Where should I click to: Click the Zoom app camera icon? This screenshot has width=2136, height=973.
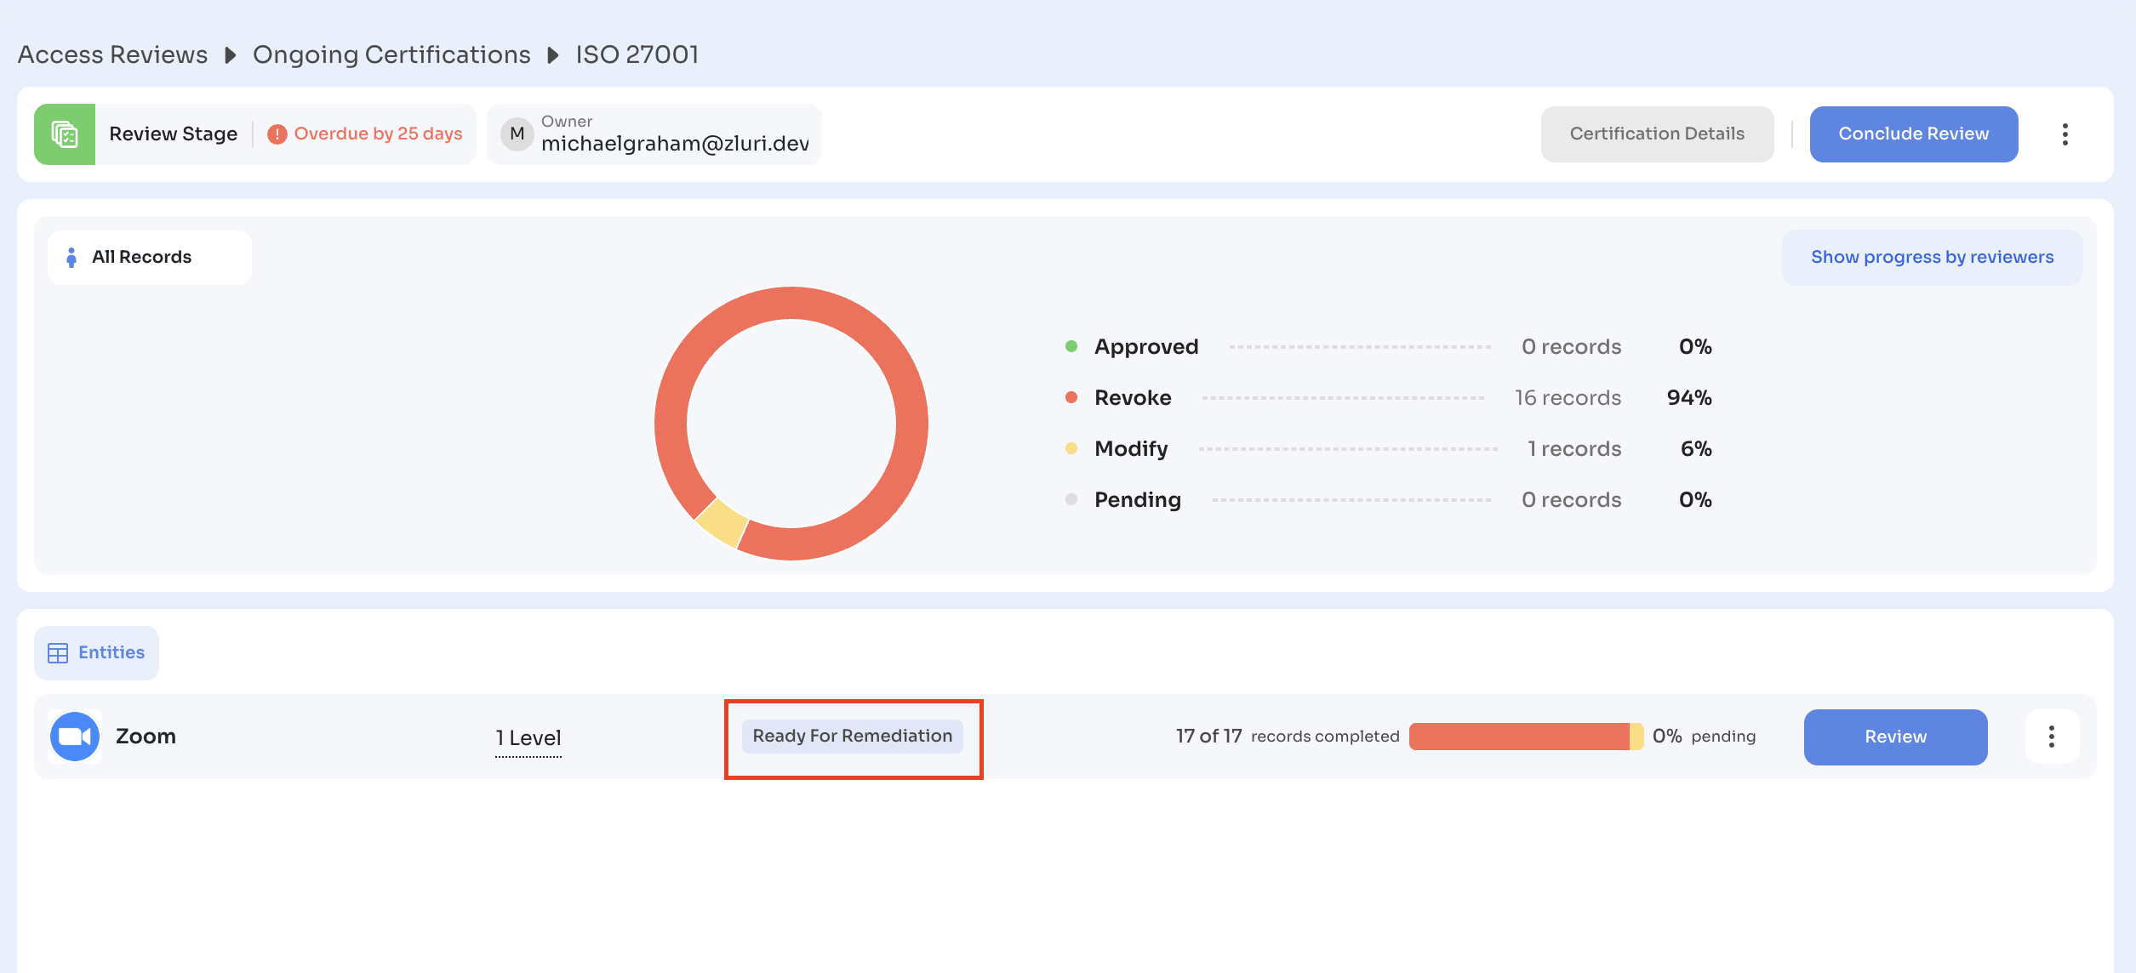click(x=75, y=737)
